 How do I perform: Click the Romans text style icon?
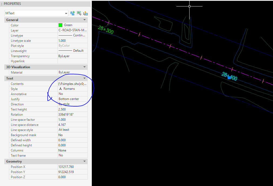pos(60,89)
